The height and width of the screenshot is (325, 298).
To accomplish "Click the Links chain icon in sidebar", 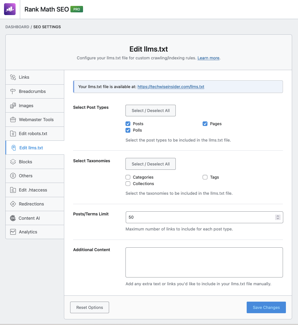I will [13, 77].
